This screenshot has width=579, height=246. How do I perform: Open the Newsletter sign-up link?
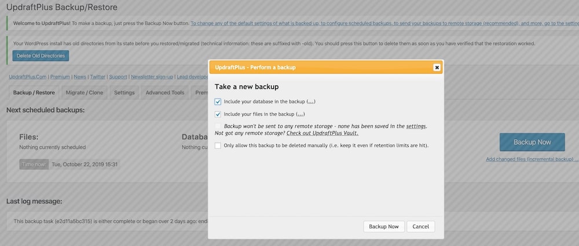[x=152, y=76]
